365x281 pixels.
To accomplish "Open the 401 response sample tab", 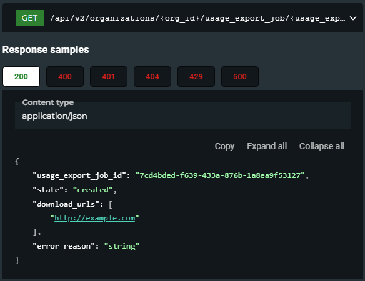I will pos(109,77).
